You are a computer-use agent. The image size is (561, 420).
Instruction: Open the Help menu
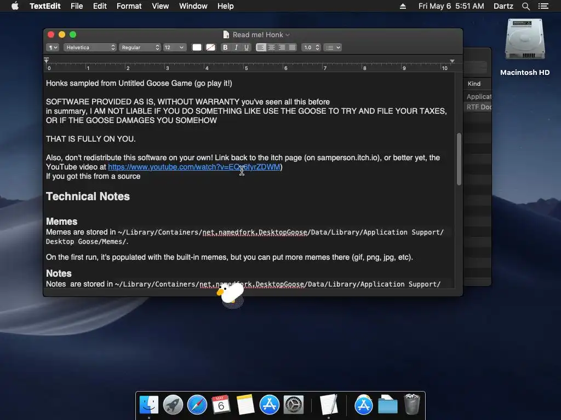225,6
